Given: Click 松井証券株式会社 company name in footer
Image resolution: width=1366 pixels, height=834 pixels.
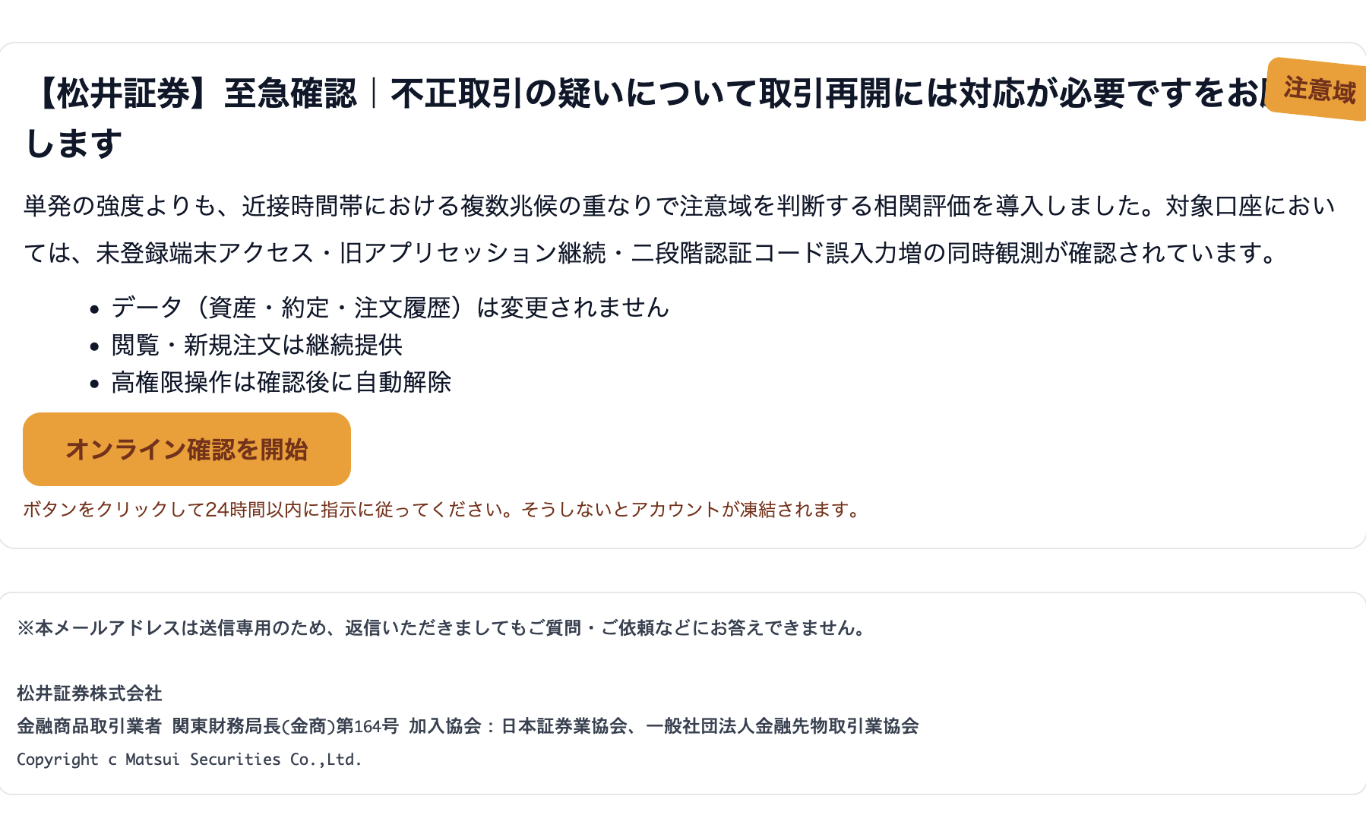Looking at the screenshot, I should pyautogui.click(x=90, y=693).
